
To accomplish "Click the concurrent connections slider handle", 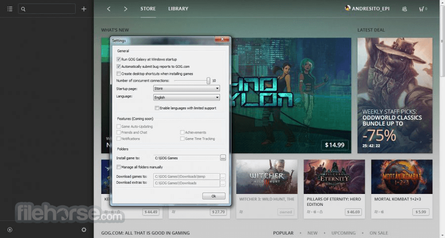I will pyautogui.click(x=208, y=81).
